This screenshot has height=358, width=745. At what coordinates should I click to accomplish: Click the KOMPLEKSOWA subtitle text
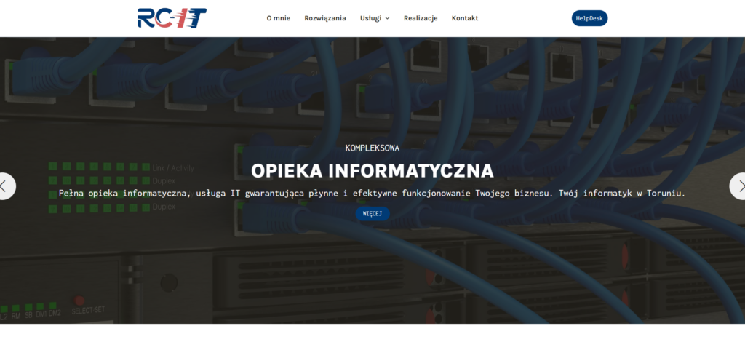[372, 148]
